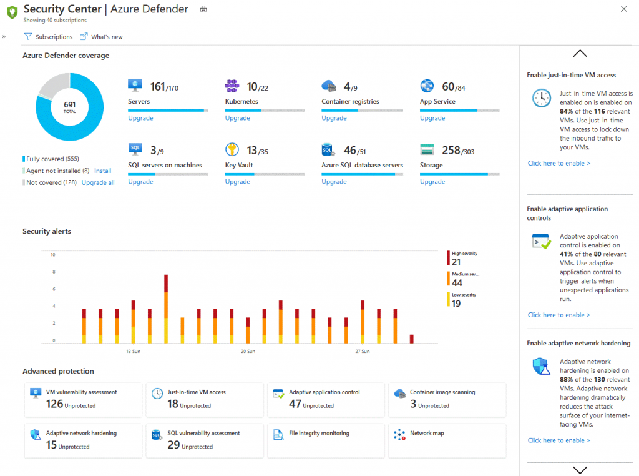Click the Install link for missing agents
Screen dimensions: 639x476
tap(102, 171)
